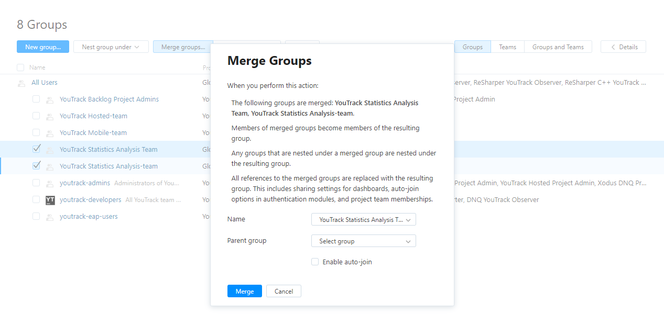The image size is (664, 336).
Task: Click the youtrack-eap-users group icon
Action: [50, 217]
